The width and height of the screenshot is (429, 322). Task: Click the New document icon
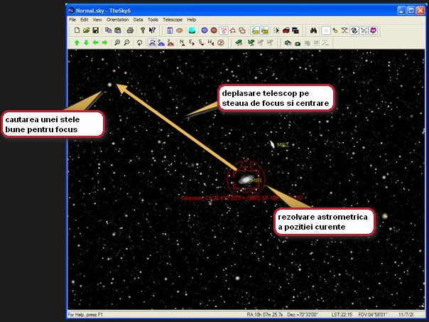(x=76, y=31)
